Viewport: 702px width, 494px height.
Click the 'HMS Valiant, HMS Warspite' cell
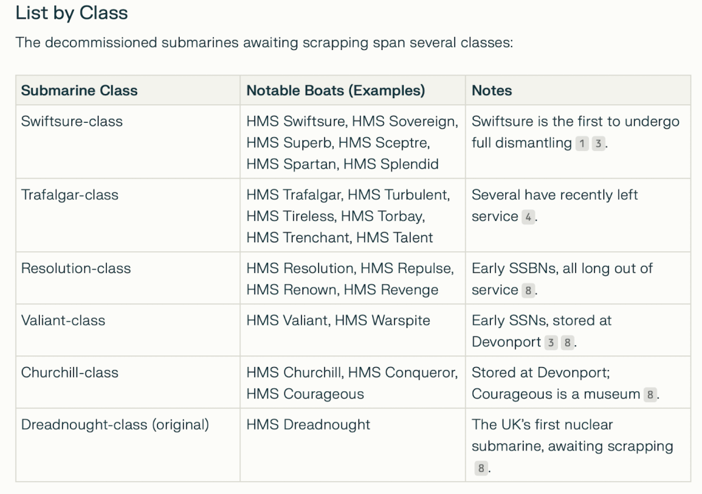point(338,320)
